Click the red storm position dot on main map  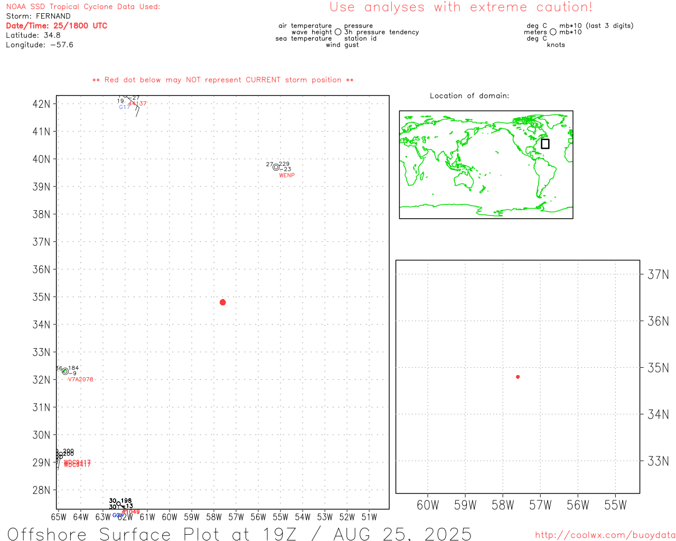[x=222, y=302]
